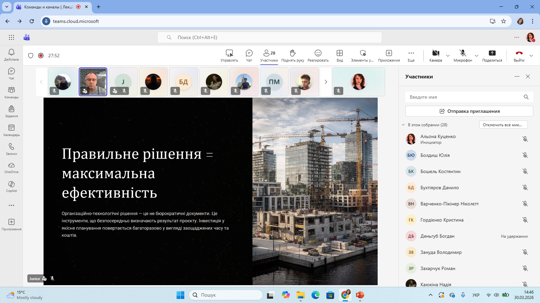The height and width of the screenshot is (303, 540).
Task: Open the Еще more options menu
Action: [x=411, y=56]
